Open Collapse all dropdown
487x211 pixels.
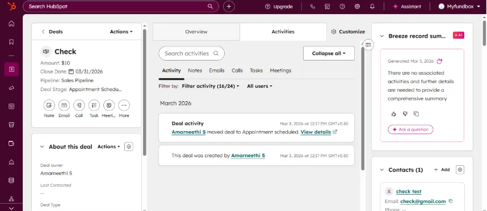pyautogui.click(x=329, y=54)
